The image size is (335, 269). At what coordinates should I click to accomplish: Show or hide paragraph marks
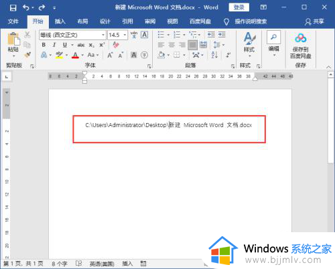click(228, 55)
